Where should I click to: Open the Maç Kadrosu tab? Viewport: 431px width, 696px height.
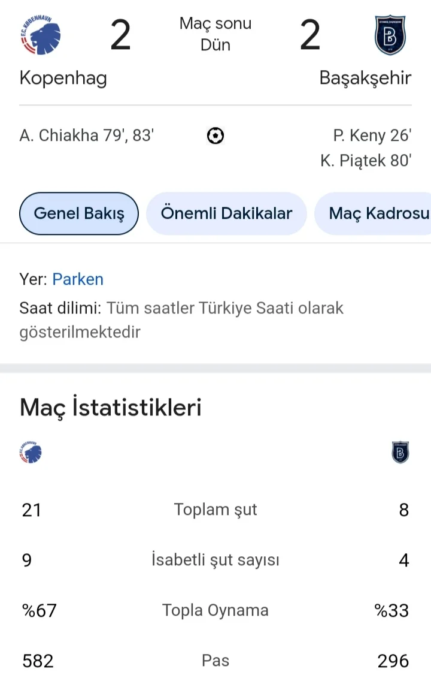377,213
